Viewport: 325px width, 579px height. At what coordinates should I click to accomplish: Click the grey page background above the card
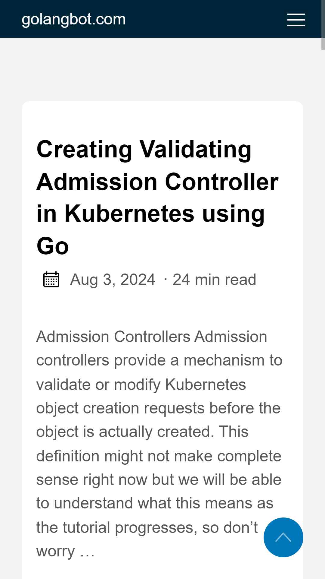coord(162,69)
